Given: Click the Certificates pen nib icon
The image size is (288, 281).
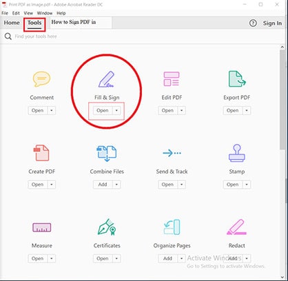Looking at the screenshot, I should (107, 227).
